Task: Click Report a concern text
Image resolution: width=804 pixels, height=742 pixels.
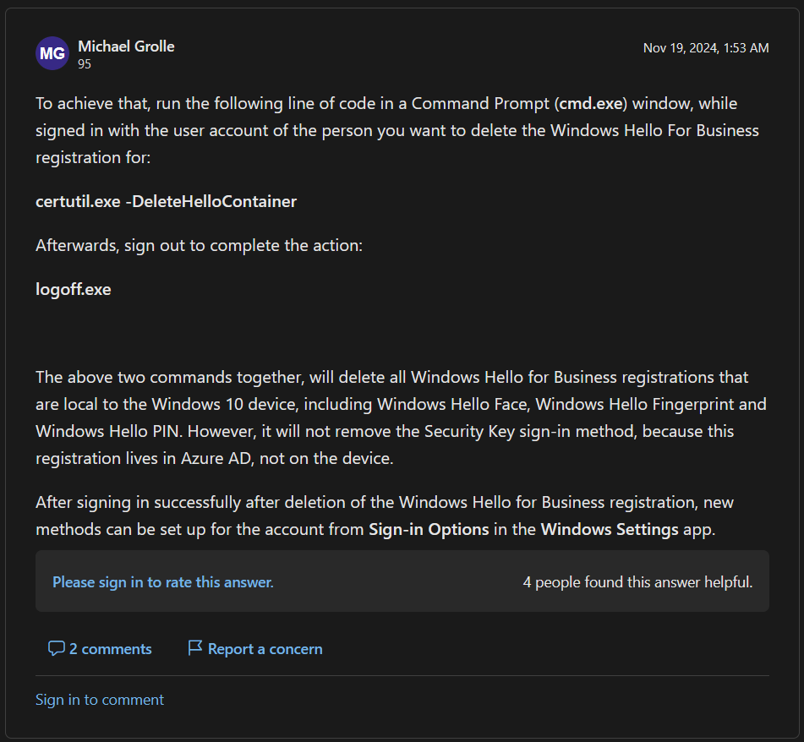Action: (265, 649)
